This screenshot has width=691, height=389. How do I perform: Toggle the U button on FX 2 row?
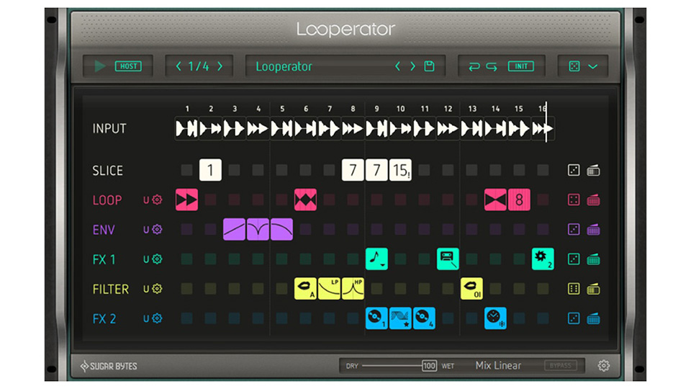pyautogui.click(x=146, y=318)
